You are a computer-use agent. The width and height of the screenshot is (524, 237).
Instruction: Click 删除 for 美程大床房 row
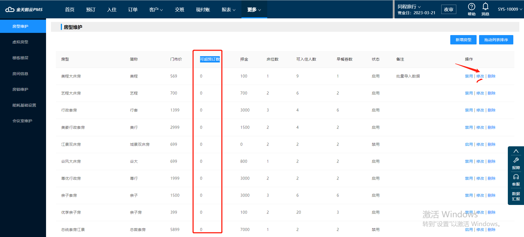coord(492,76)
